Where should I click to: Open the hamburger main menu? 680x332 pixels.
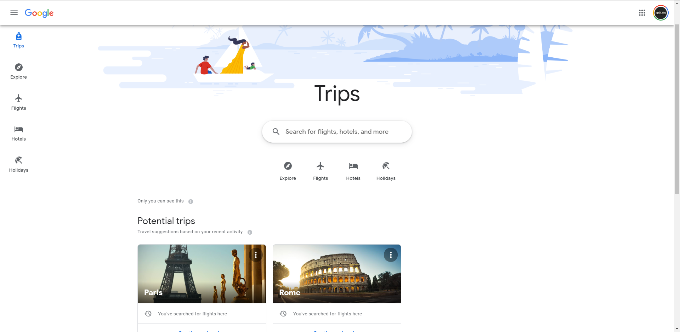click(x=14, y=13)
